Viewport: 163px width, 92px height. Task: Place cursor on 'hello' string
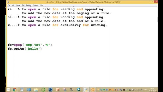pos(33,49)
